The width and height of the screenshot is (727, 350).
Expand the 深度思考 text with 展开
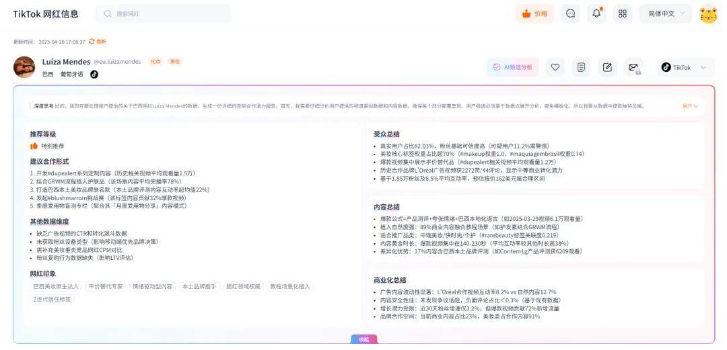(x=690, y=106)
